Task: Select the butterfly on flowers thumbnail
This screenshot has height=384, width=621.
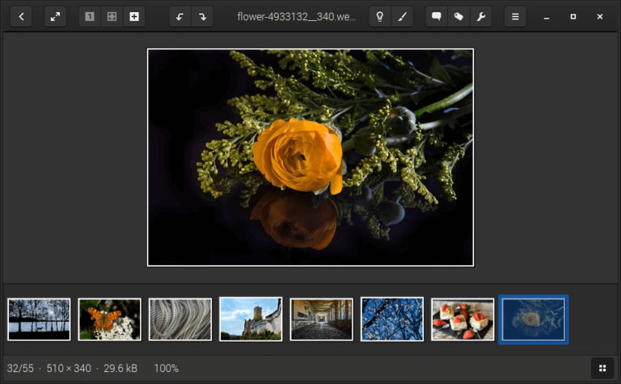Action: point(109,319)
